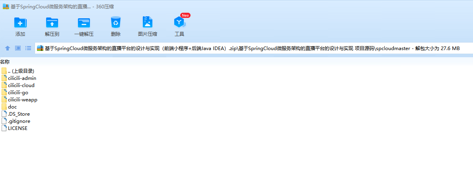Switch to list view icon
473x190 pixels.
[28, 48]
